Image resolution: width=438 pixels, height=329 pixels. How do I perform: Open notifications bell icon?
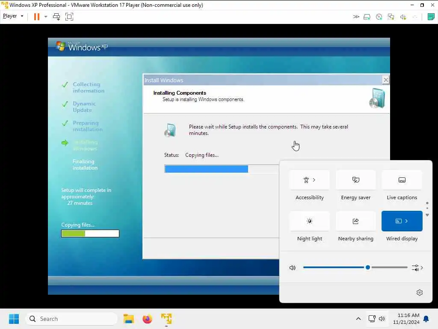tap(426, 319)
